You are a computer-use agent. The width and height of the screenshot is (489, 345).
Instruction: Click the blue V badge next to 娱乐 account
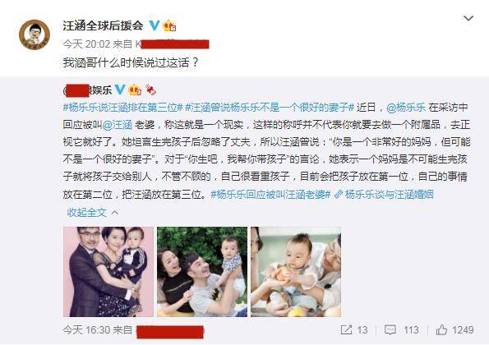120,90
